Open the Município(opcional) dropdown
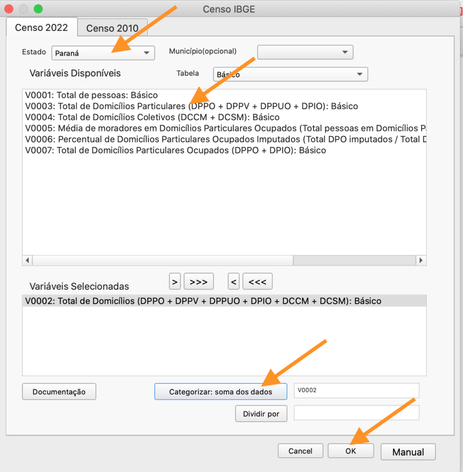This screenshot has height=472, width=463. point(305,52)
